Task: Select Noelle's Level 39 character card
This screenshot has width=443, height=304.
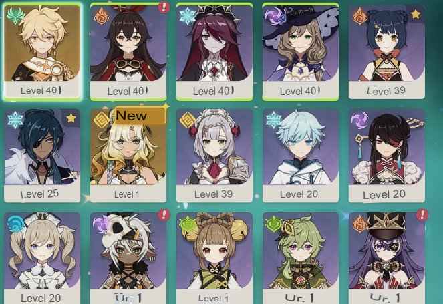Action: tap(214, 156)
